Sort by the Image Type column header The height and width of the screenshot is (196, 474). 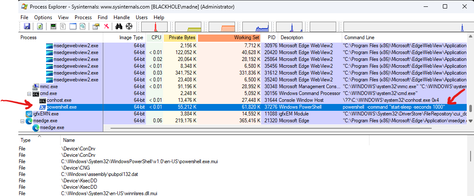tap(125, 37)
